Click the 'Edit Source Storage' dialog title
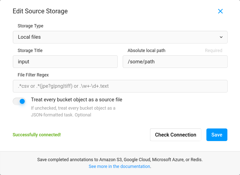Image resolution: width=240 pixels, height=175 pixels. [40, 11]
